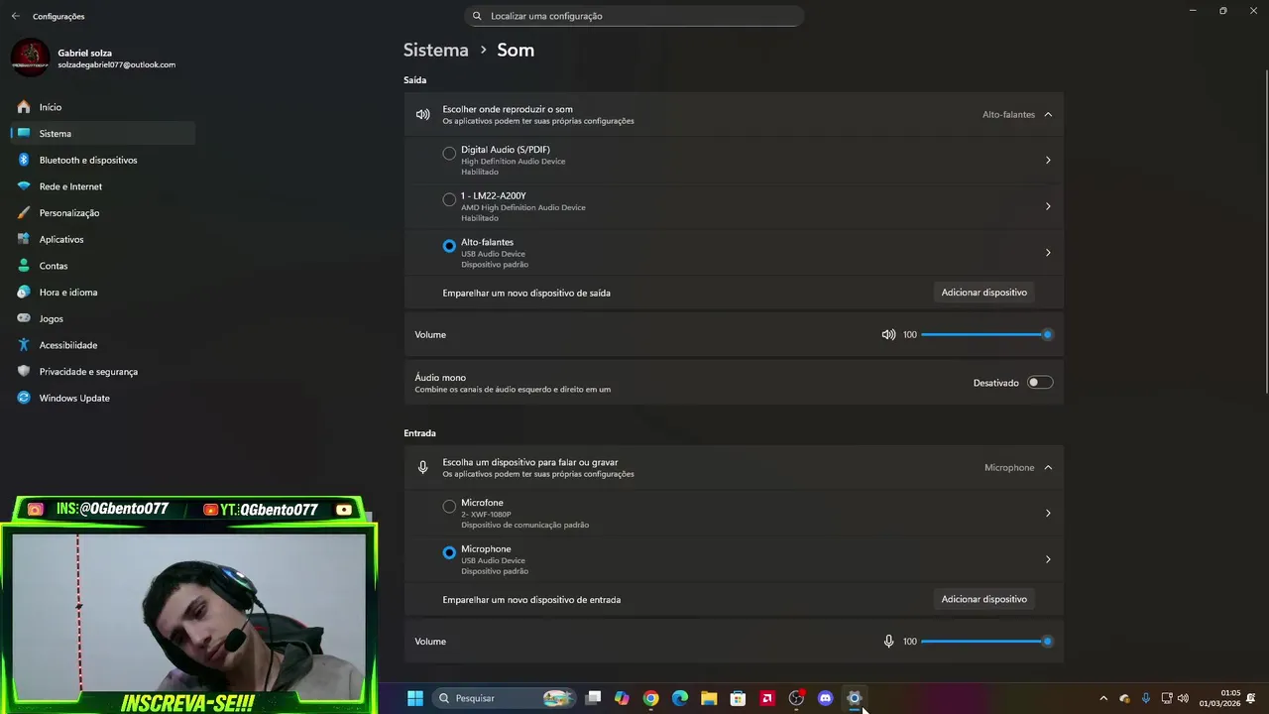
Task: Click the back arrow in Configurações
Action: (15, 16)
